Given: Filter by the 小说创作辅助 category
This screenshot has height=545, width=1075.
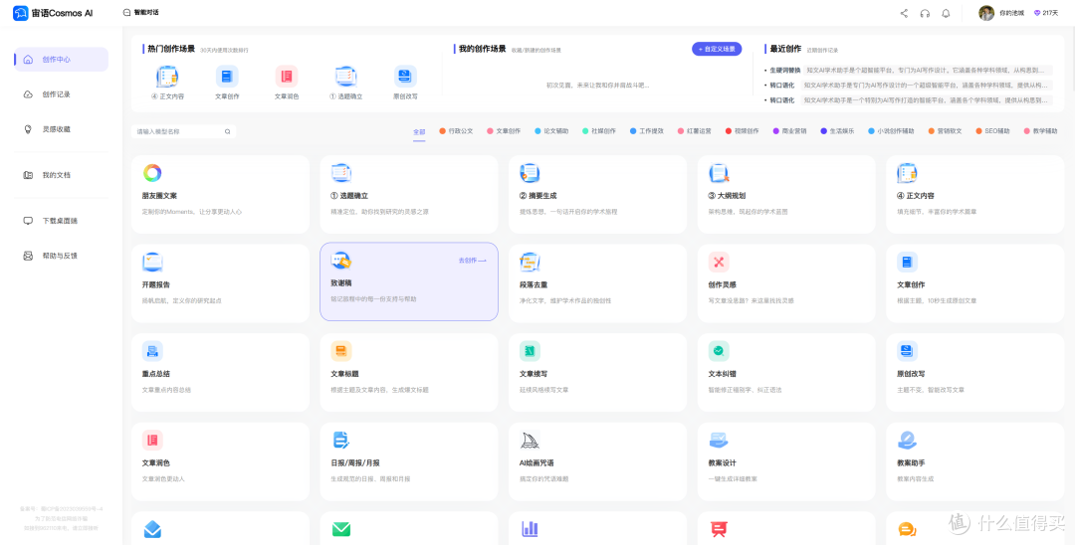Looking at the screenshot, I should (x=891, y=130).
